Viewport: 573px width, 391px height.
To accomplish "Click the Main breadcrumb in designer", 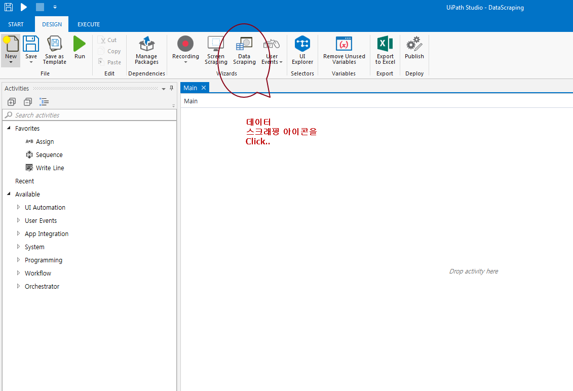I will pyautogui.click(x=191, y=101).
